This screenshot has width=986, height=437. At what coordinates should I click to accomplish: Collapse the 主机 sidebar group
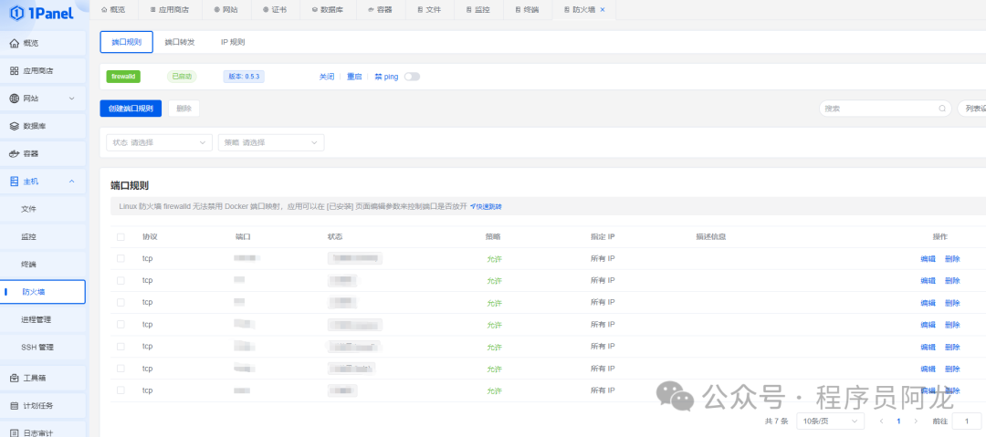(72, 182)
